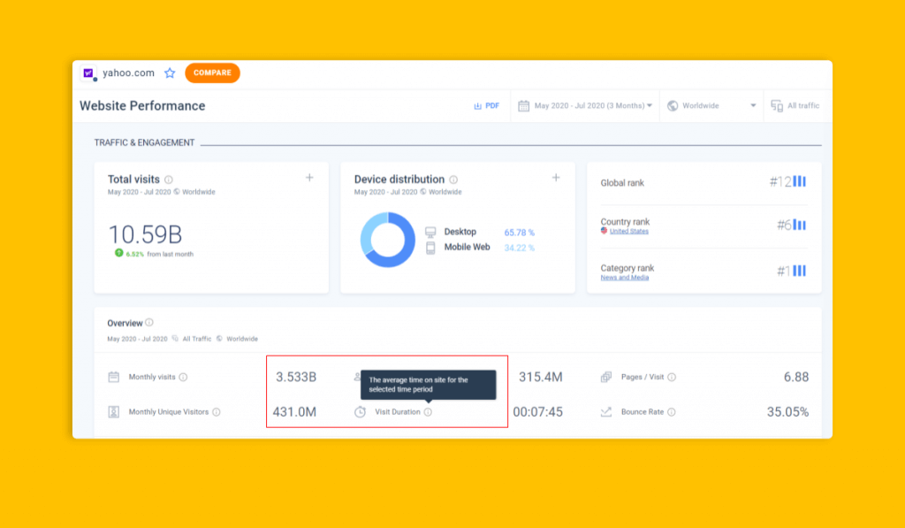905x528 pixels.
Task: Click the globe icon beside Worldwide
Action: pyautogui.click(x=672, y=105)
